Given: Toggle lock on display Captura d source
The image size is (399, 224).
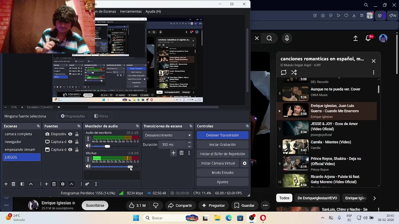Looking at the screenshot, I should tap(77, 142).
